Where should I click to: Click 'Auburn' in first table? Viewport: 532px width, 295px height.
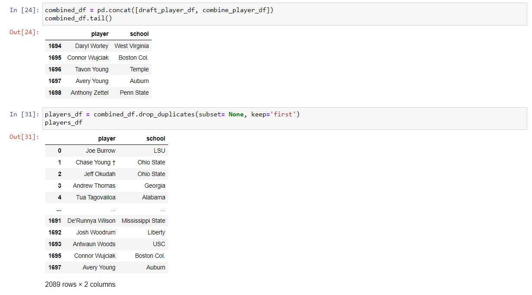coord(139,81)
